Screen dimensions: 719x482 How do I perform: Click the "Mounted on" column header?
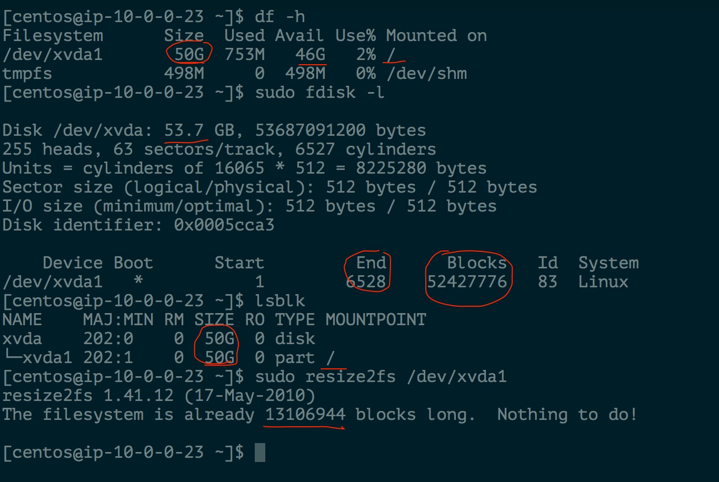[436, 35]
